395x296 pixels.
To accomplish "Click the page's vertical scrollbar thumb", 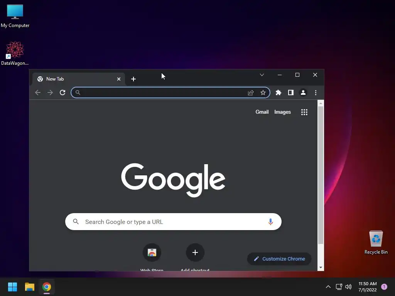I will [321, 175].
